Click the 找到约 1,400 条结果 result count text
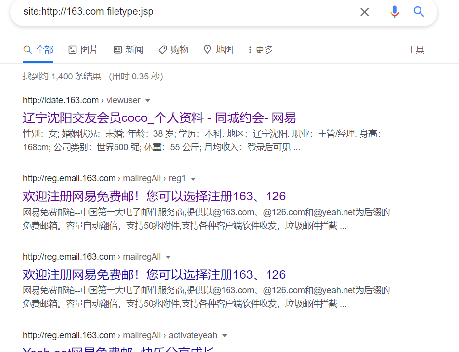 point(62,77)
